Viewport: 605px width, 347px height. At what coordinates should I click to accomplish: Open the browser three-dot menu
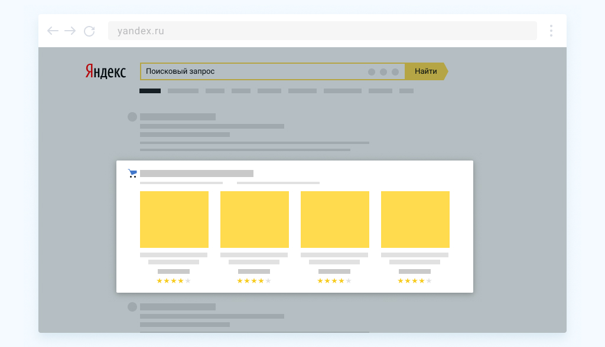coord(551,31)
